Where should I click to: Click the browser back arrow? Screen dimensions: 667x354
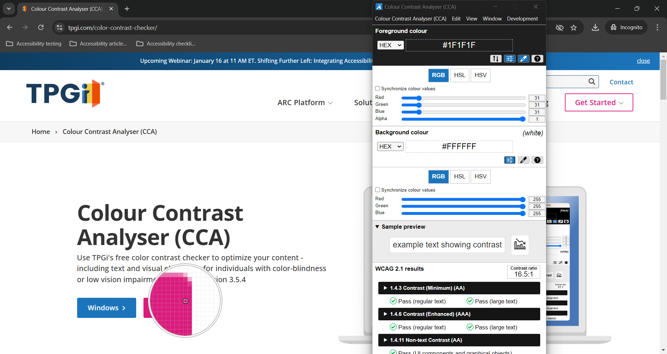(x=10, y=27)
